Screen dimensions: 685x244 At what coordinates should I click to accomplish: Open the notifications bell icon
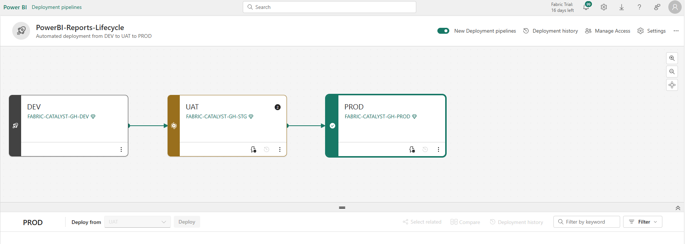586,7
